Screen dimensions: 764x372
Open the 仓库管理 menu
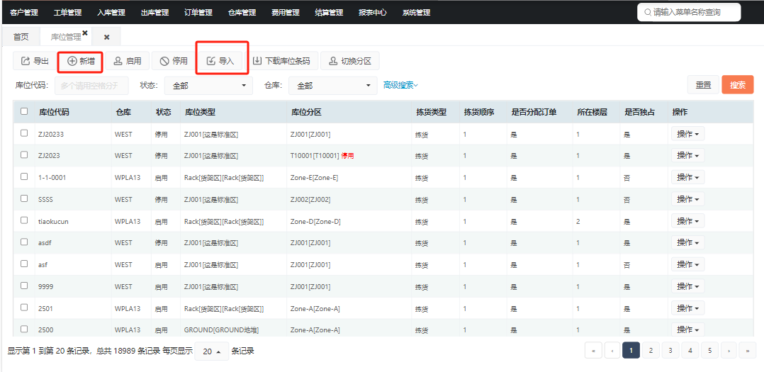(x=242, y=13)
